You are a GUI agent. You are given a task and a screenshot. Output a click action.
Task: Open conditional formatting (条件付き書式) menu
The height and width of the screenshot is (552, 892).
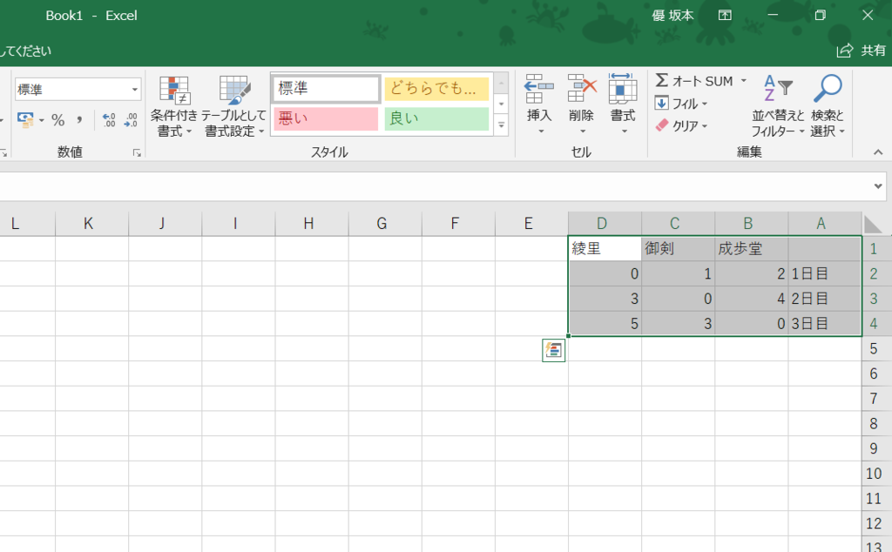[173, 107]
